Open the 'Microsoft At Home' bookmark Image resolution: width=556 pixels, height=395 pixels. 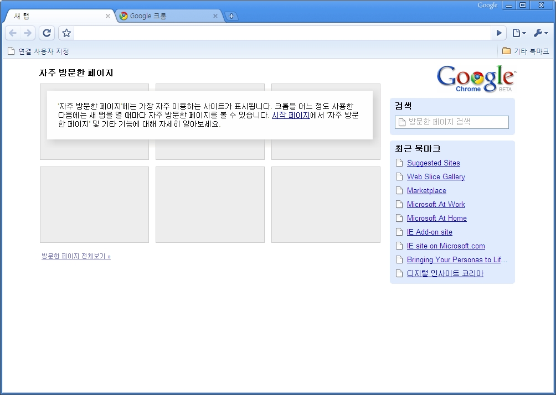(437, 218)
